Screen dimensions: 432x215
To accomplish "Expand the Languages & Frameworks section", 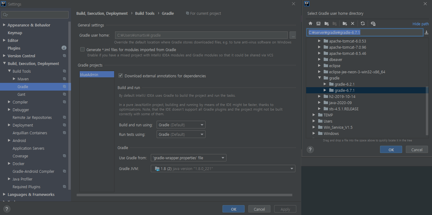I will (x=4, y=194).
